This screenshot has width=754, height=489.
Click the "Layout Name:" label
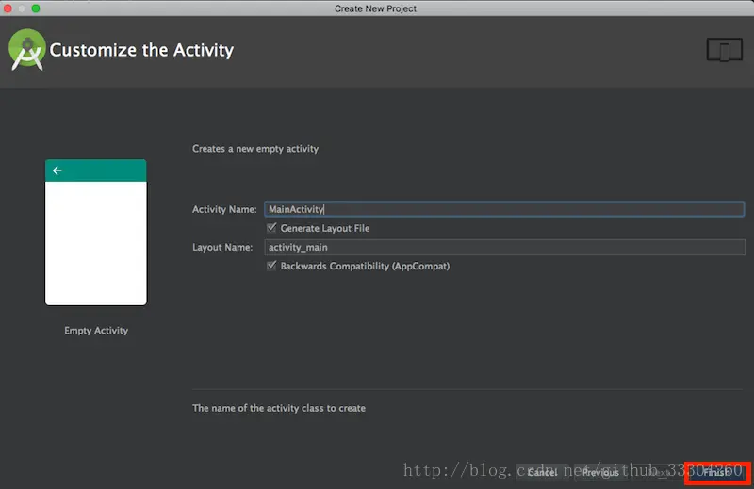point(222,247)
